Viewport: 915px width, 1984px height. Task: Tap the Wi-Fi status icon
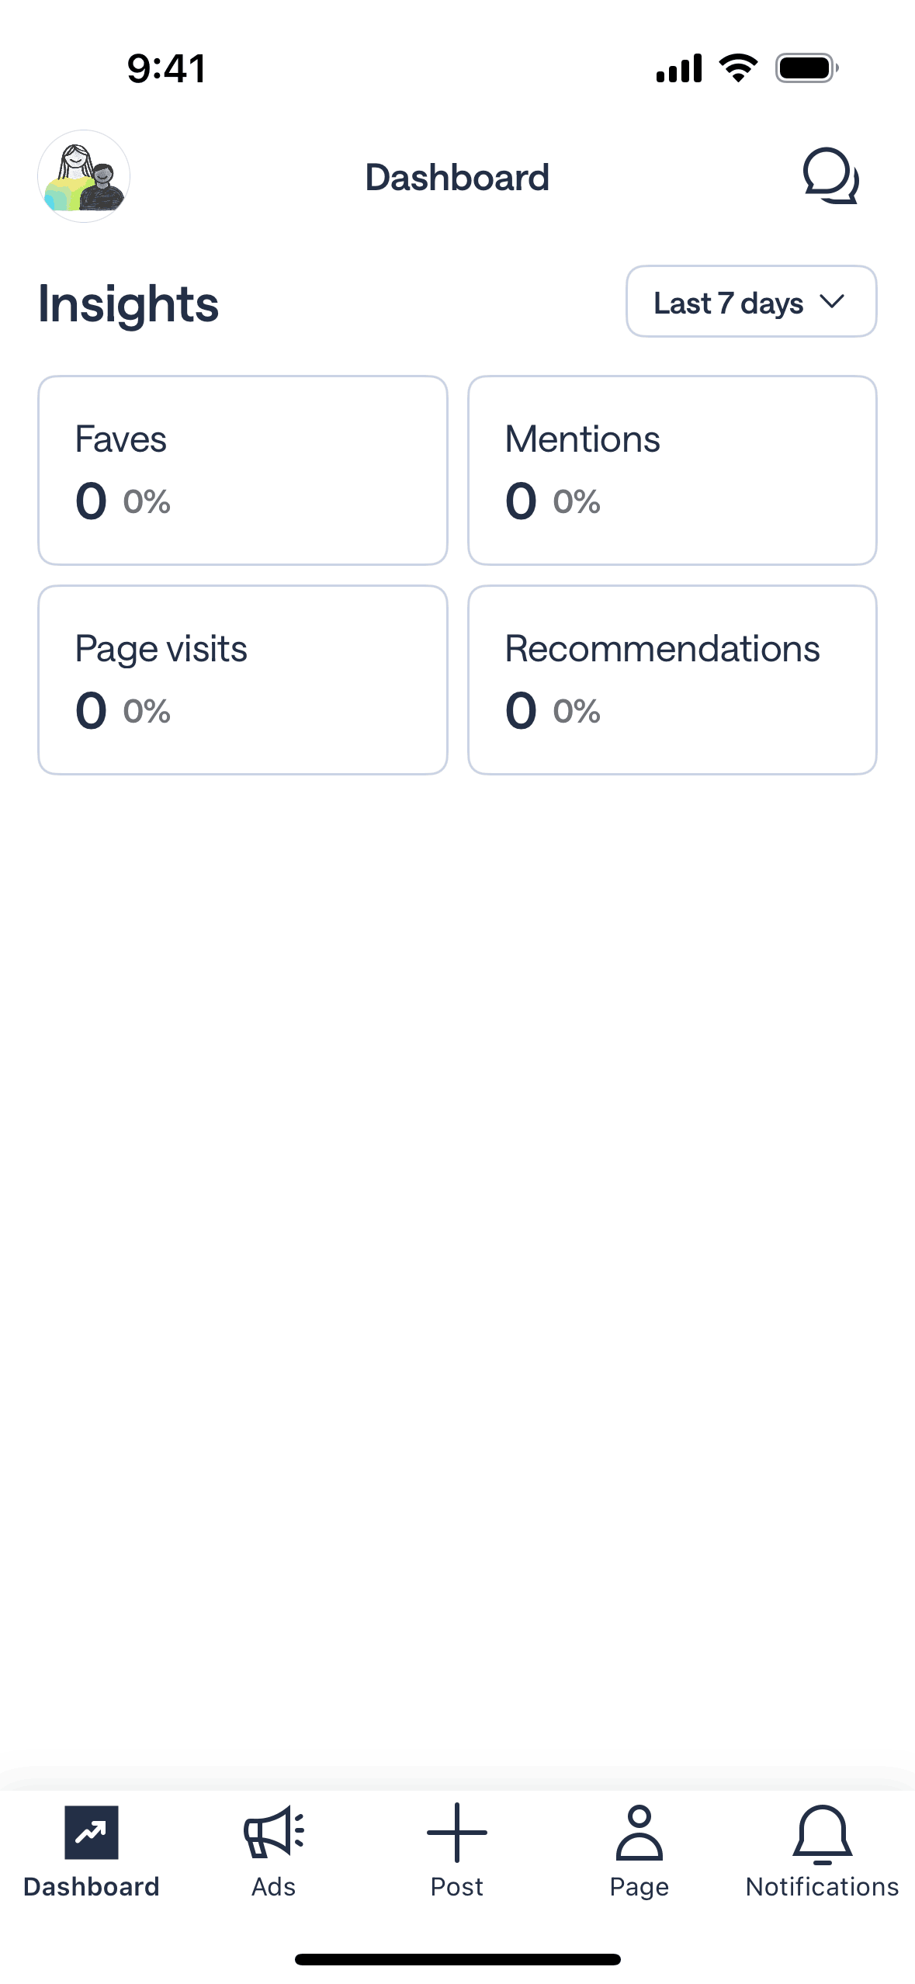tap(739, 68)
